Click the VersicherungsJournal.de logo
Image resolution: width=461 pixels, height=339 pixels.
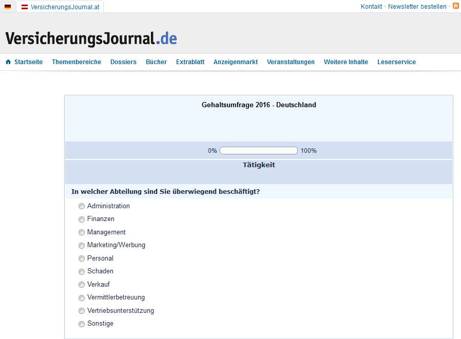click(91, 38)
